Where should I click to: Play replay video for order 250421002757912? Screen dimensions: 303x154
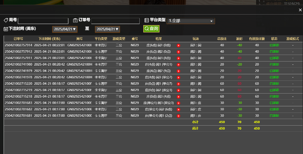pyautogui.click(x=179, y=52)
